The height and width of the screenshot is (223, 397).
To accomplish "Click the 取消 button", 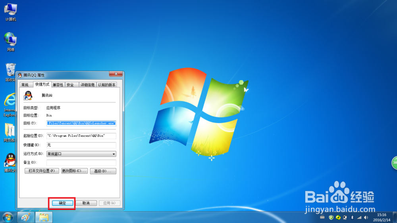I will (x=86, y=203).
